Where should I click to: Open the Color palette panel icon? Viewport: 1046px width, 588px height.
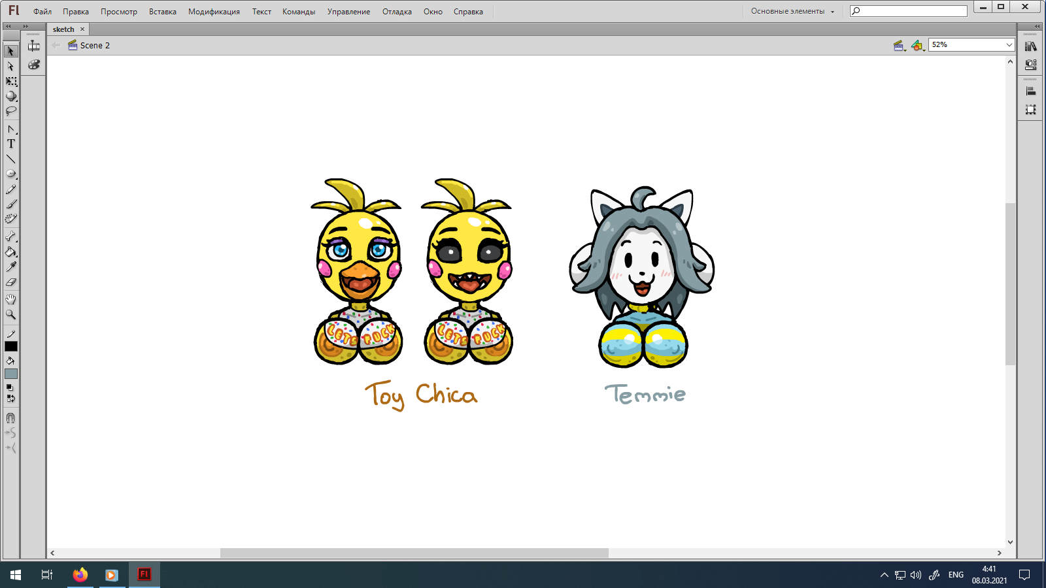(34, 65)
